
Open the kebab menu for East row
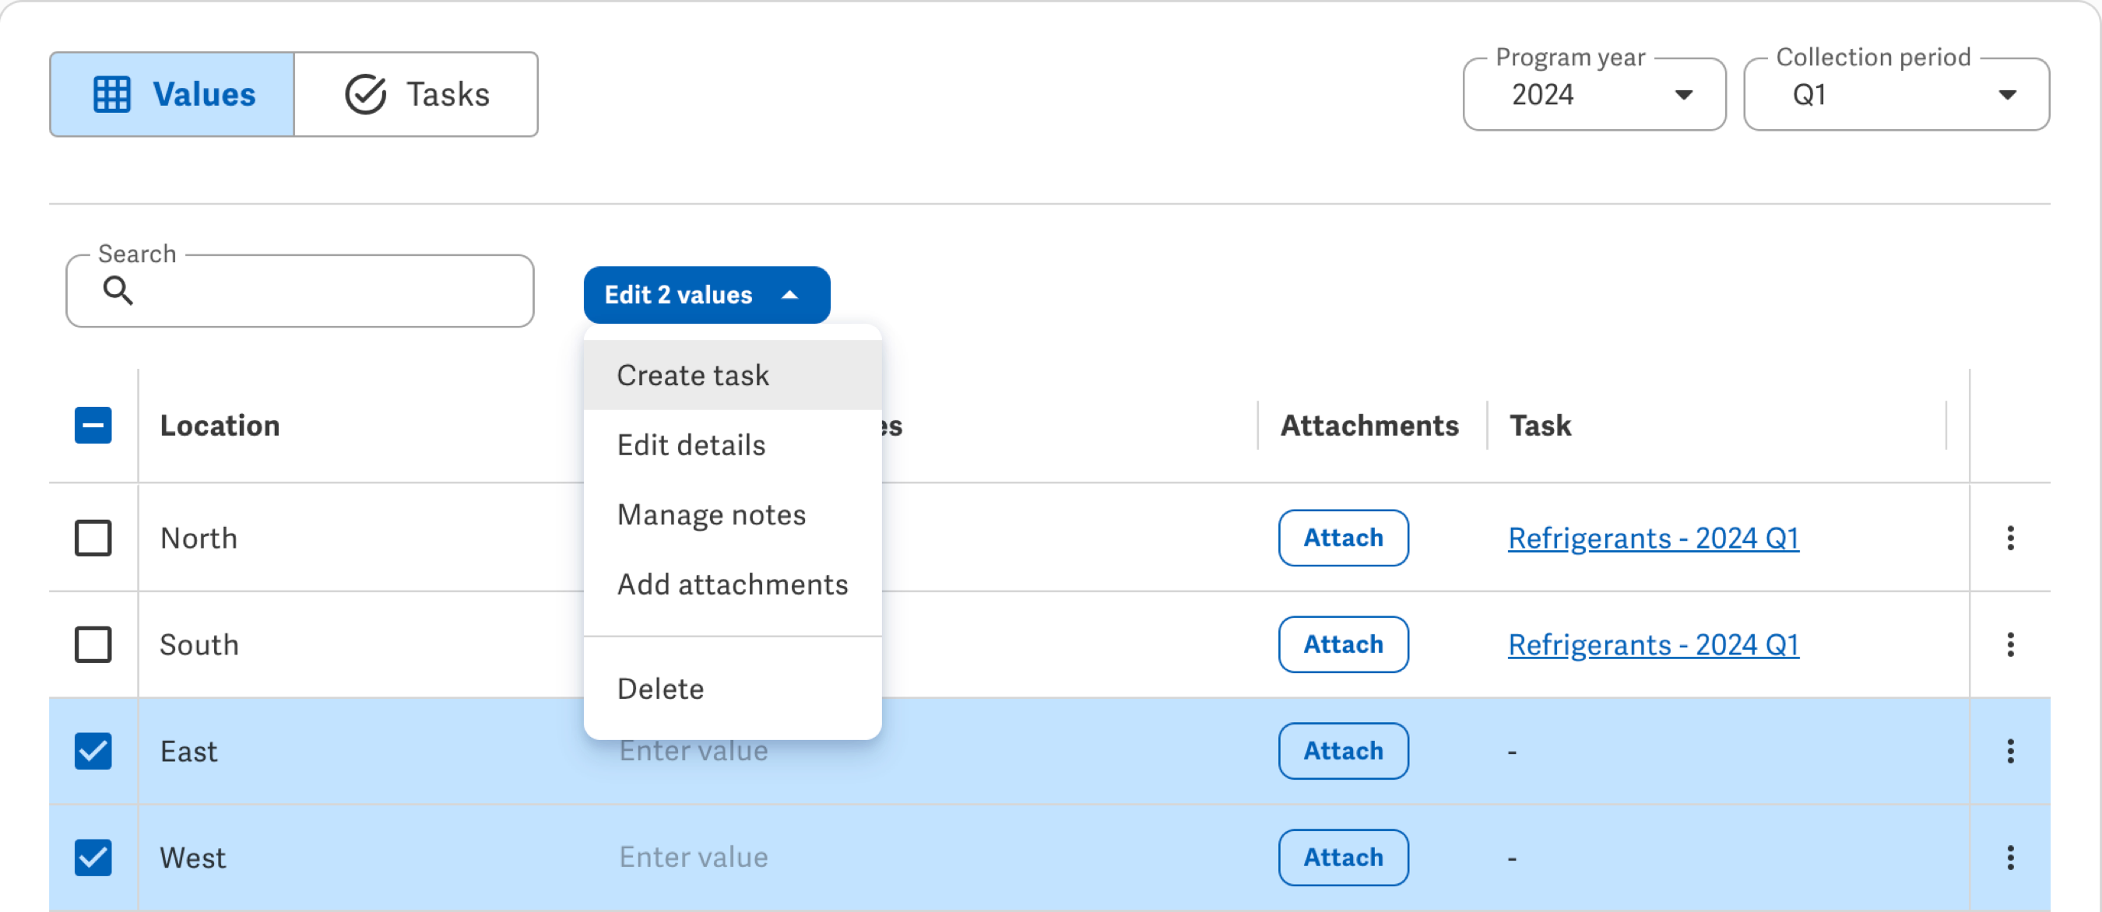(2010, 750)
